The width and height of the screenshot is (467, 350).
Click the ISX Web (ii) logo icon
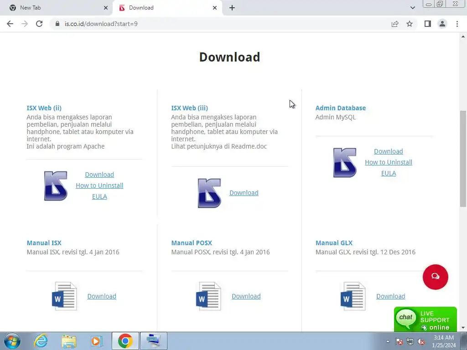56,186
